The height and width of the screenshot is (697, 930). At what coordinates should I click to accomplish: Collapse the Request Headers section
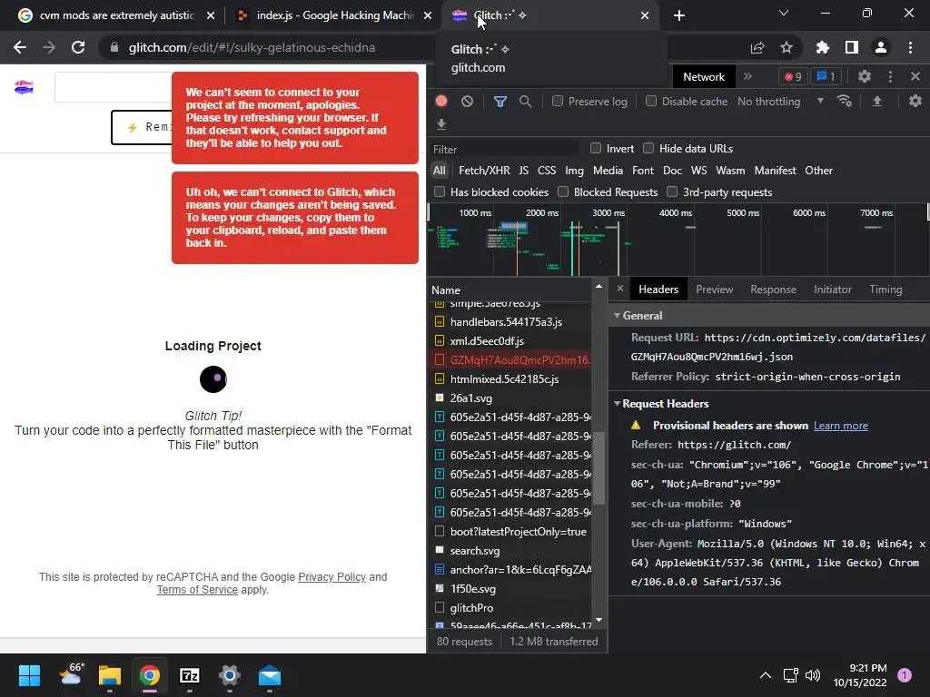617,403
